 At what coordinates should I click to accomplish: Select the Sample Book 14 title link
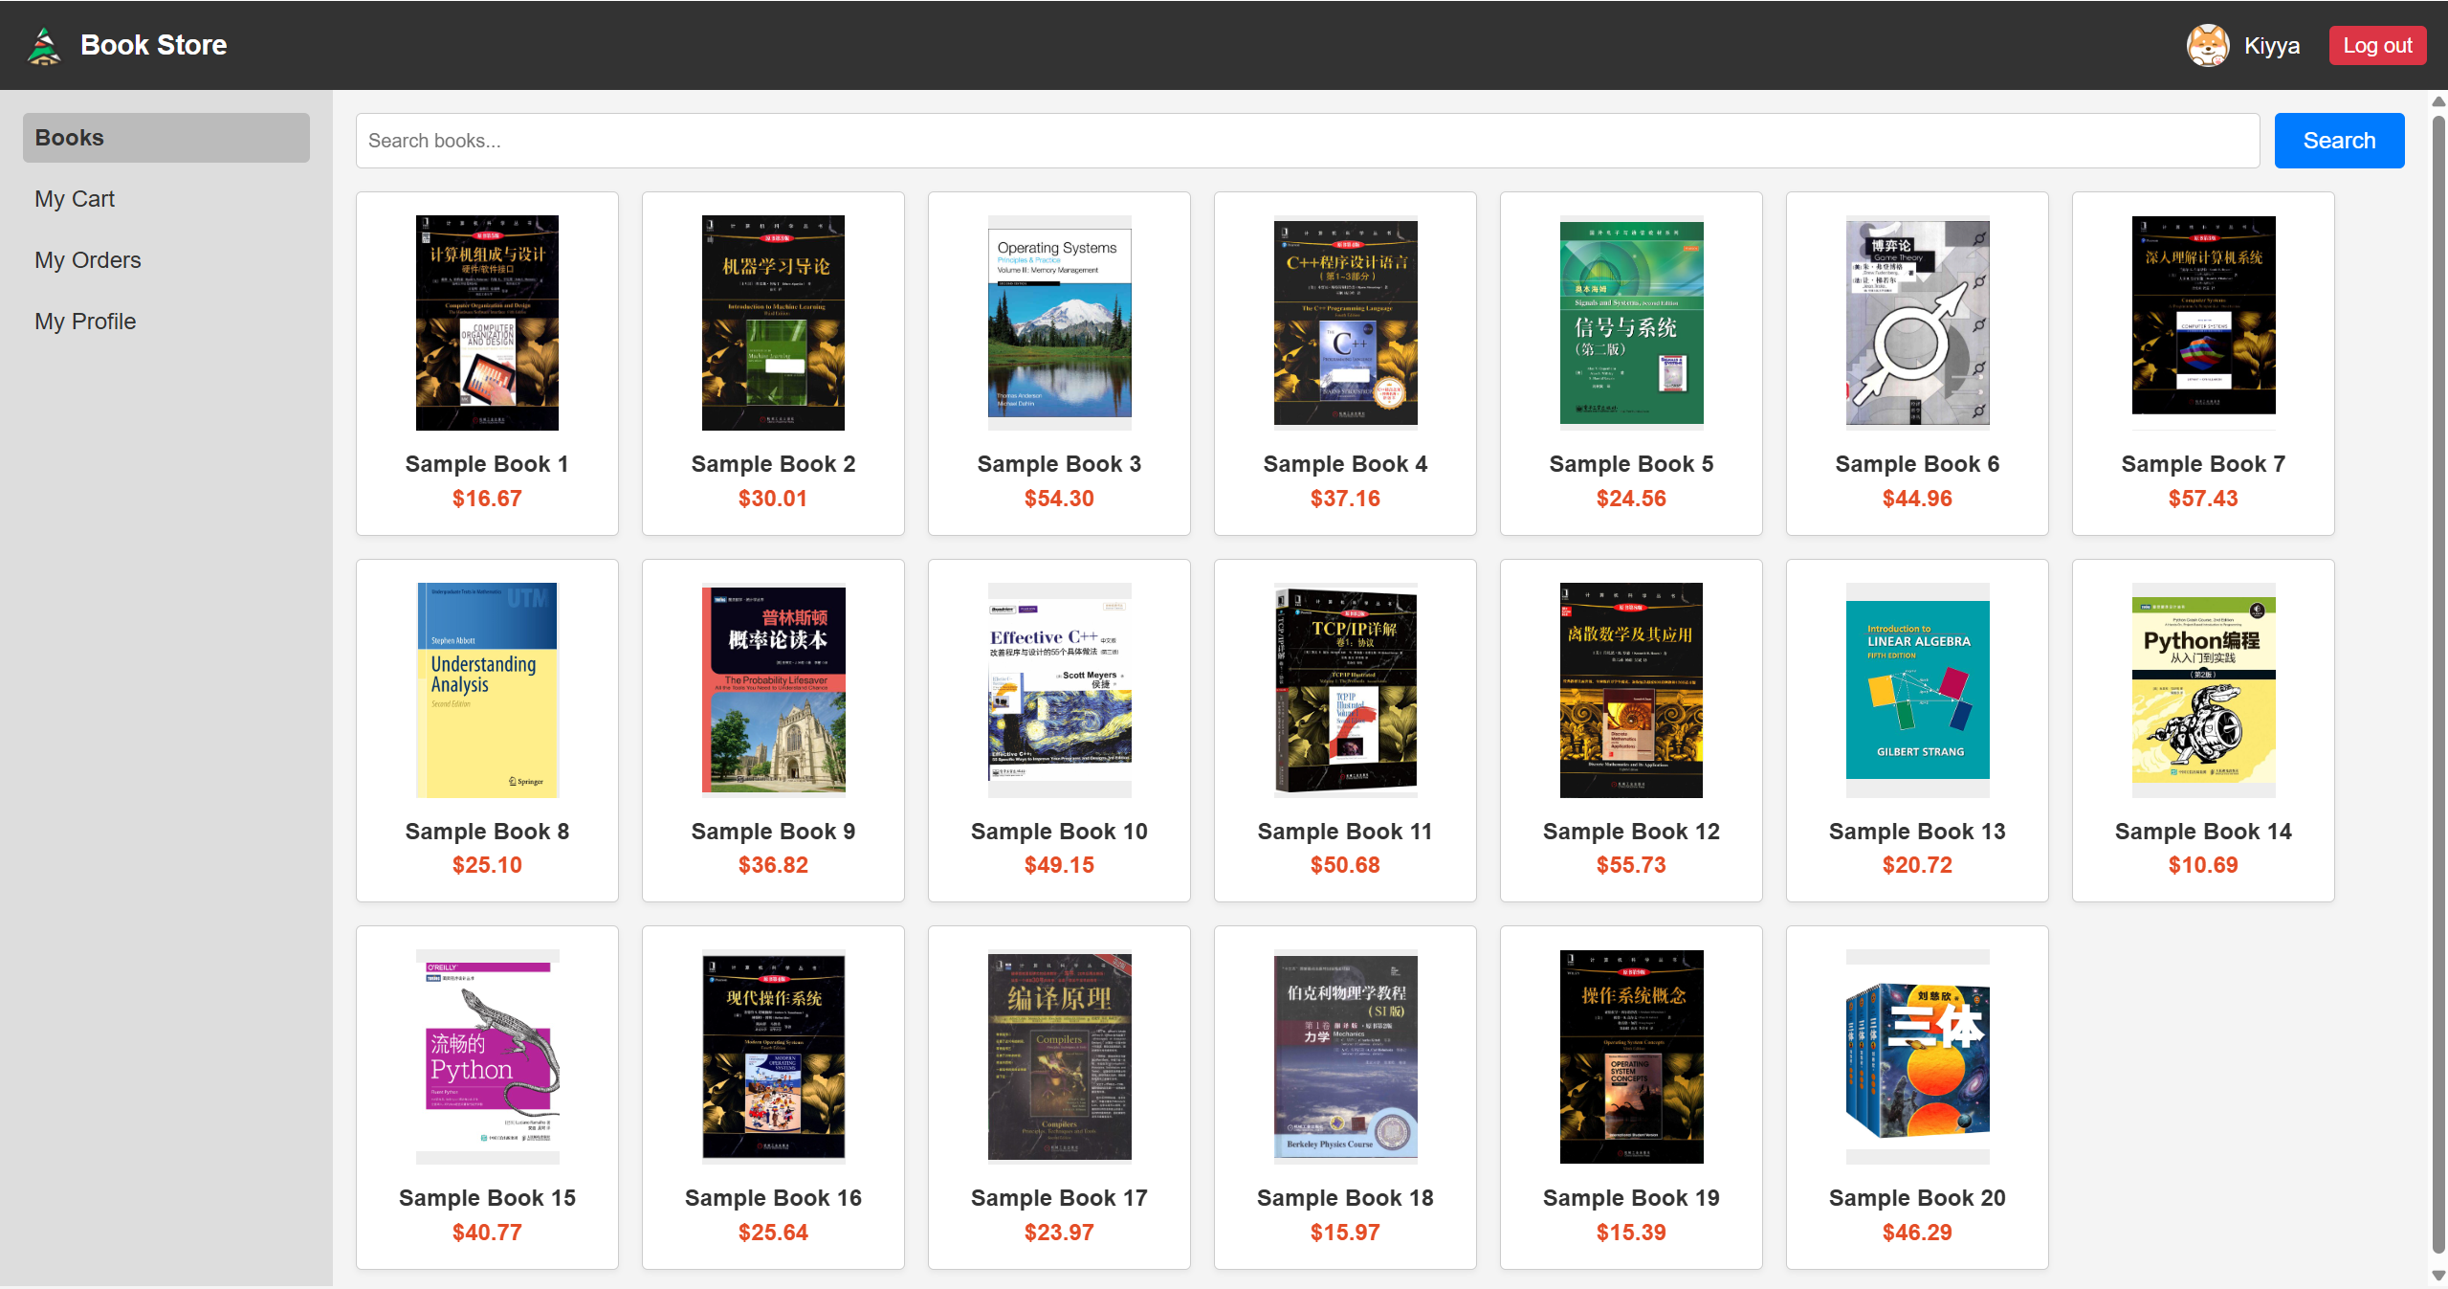click(x=2202, y=831)
